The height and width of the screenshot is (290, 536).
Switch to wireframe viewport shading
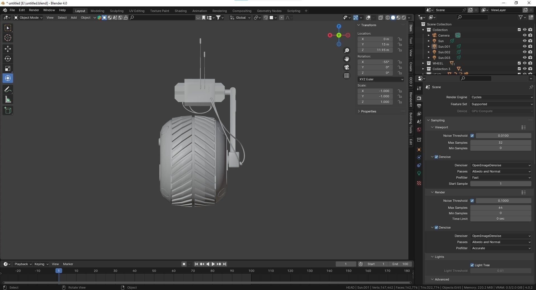(388, 18)
